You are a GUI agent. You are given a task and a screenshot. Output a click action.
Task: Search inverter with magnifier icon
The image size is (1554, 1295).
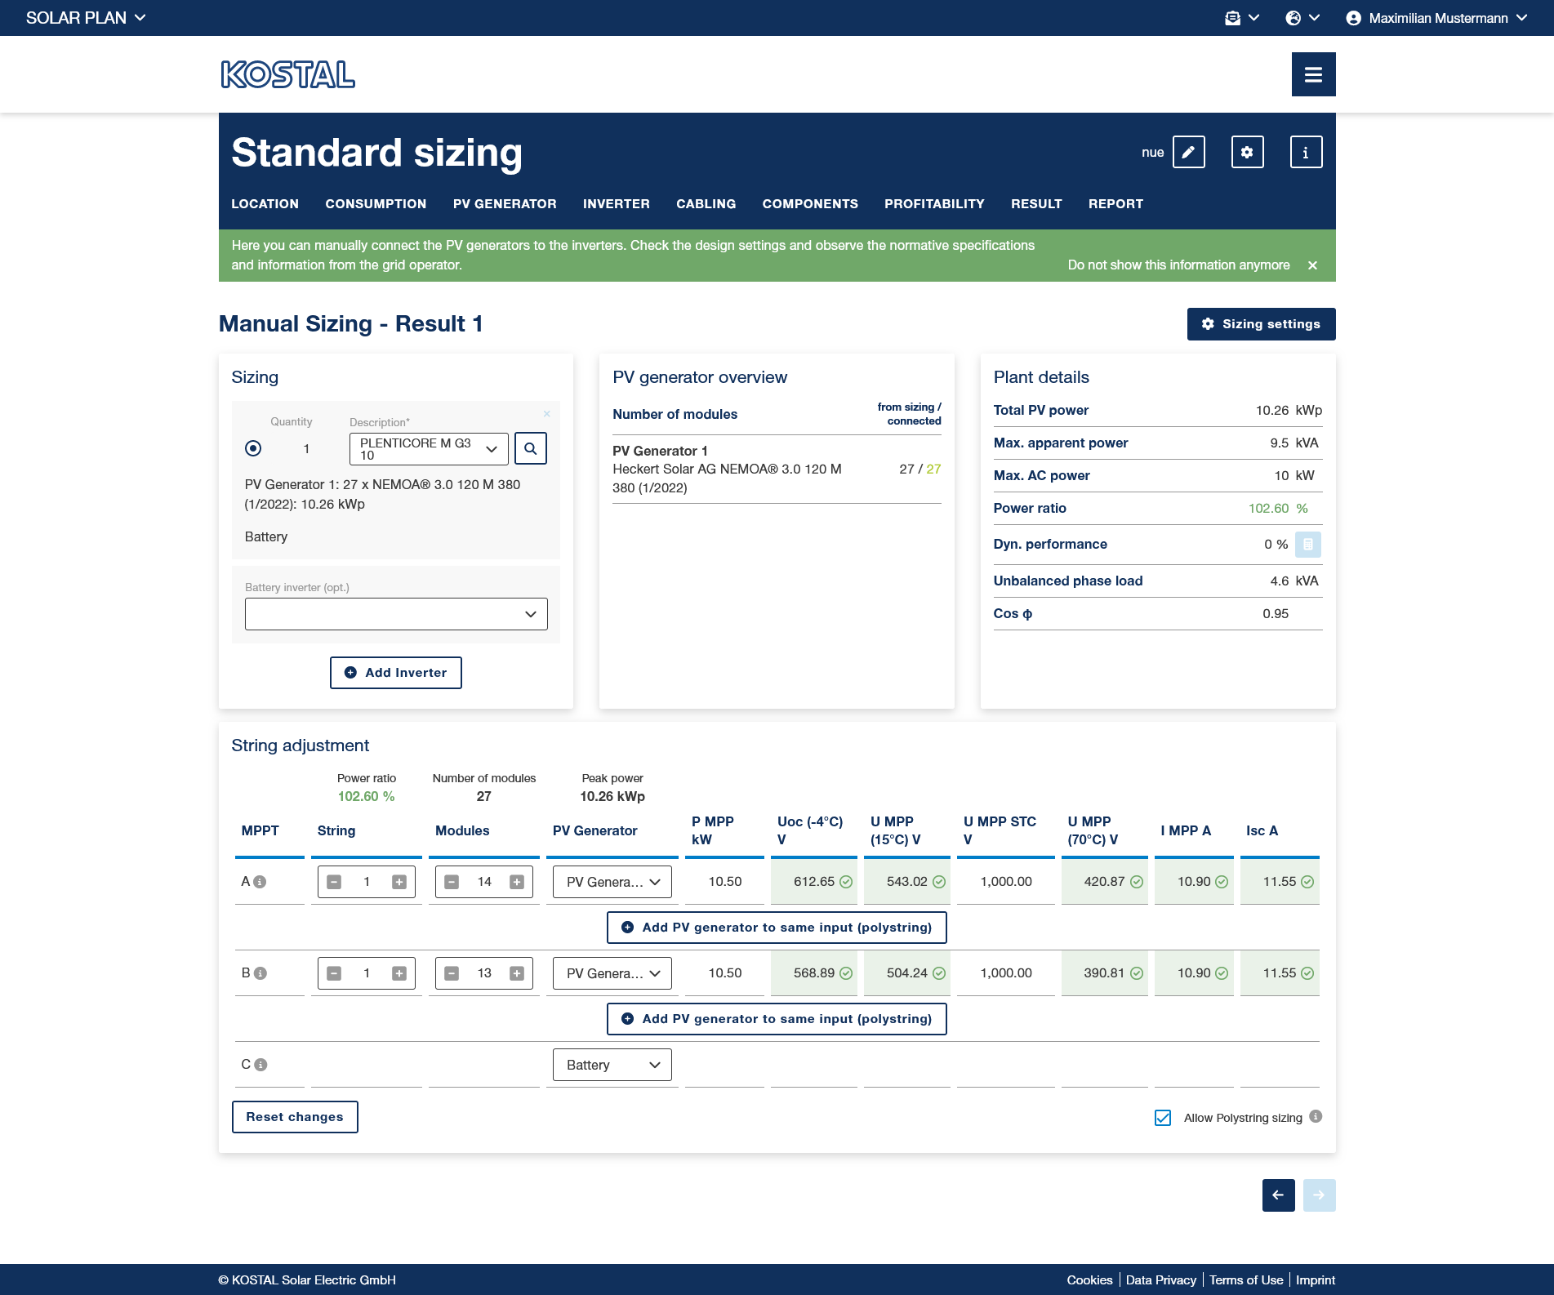click(x=531, y=448)
